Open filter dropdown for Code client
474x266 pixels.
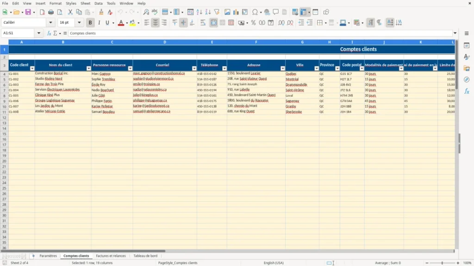pyautogui.click(x=32, y=68)
